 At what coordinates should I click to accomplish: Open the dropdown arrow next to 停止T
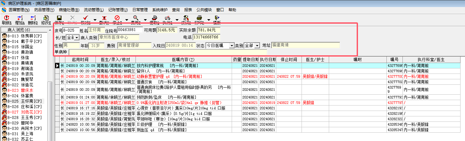click(x=127, y=20)
